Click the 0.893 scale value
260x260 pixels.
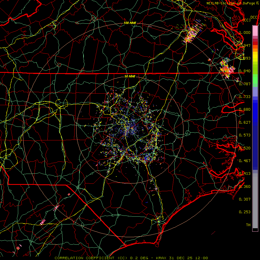click(245, 58)
